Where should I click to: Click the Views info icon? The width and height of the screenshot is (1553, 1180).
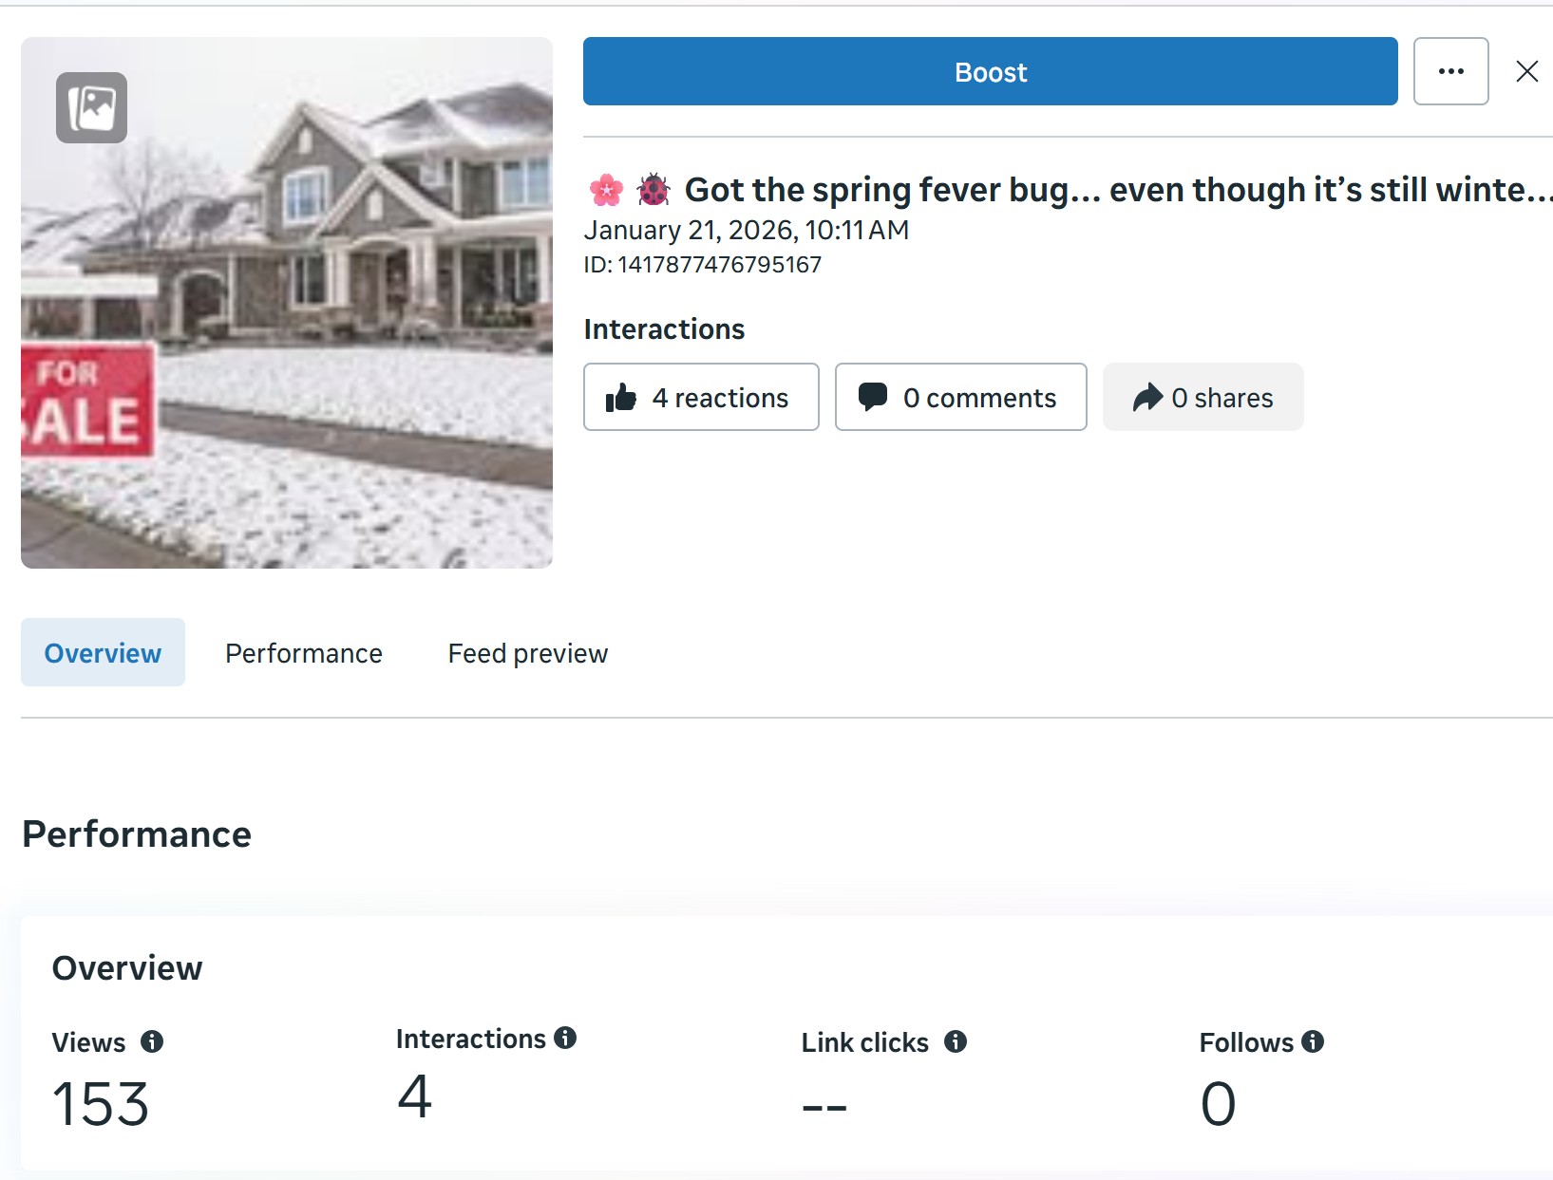[x=152, y=1041]
